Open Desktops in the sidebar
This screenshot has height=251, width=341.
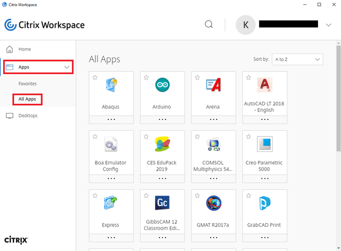pyautogui.click(x=28, y=116)
